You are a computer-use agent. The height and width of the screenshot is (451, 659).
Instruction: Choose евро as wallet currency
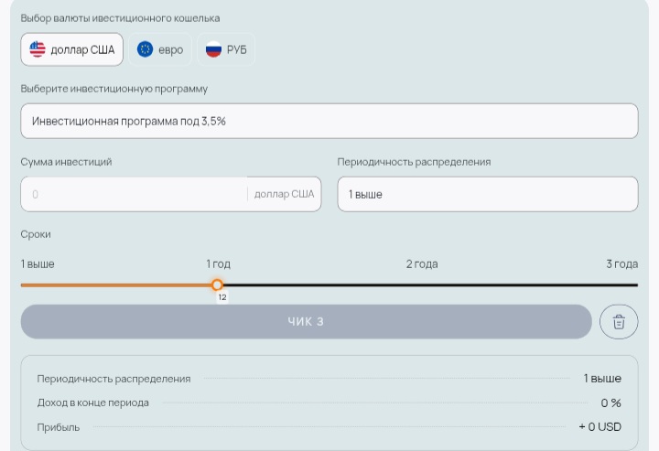(x=161, y=49)
